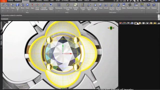Select the Dynamic Flow Srf tool
This screenshot has height=90, width=160.
point(118,6)
